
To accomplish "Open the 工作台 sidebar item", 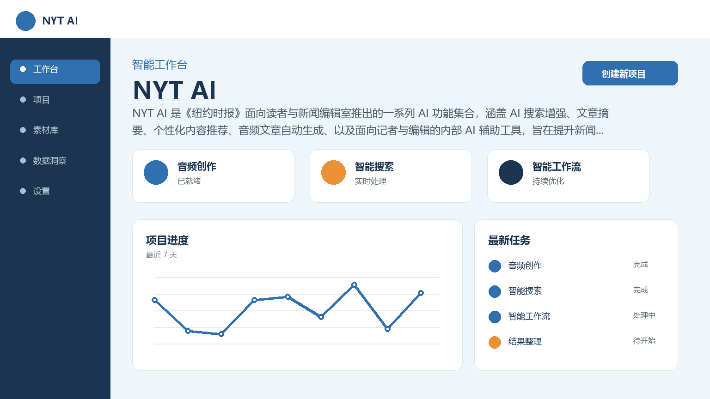I will 55,72.
